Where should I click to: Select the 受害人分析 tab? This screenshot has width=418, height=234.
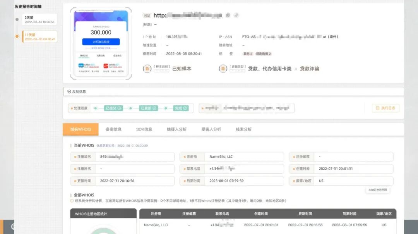211,129
